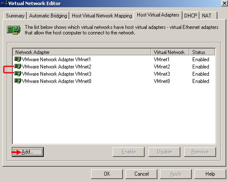The image size is (228, 182).
Task: Click the Enabled status of VMnet8
Action: tap(201, 81)
